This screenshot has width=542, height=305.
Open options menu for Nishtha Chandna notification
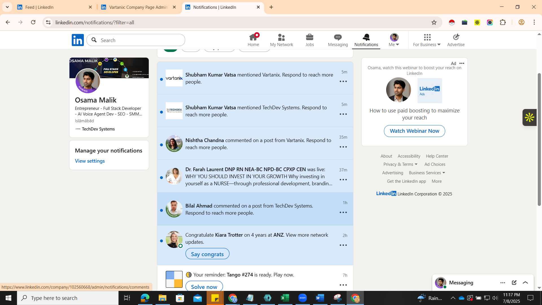click(x=343, y=147)
